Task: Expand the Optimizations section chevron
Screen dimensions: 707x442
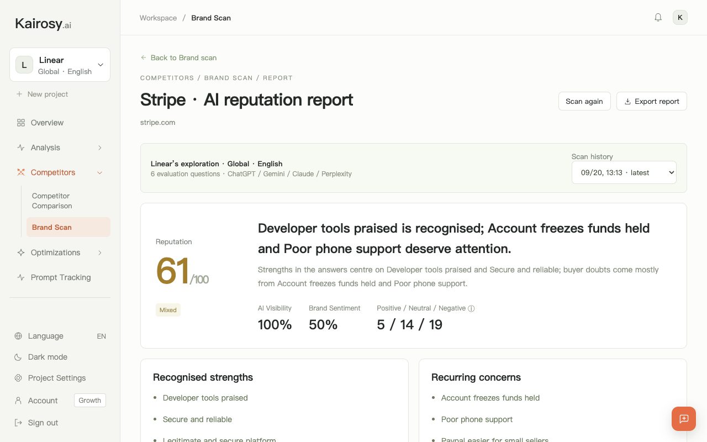Action: tap(100, 252)
